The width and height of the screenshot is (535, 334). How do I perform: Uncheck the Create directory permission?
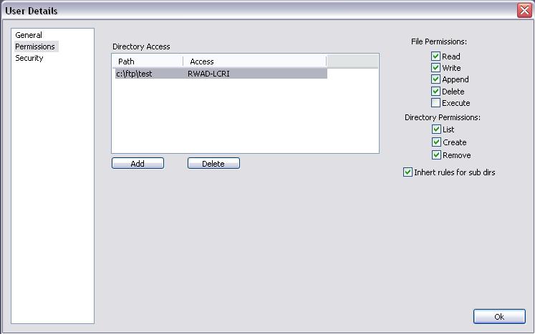[436, 142]
